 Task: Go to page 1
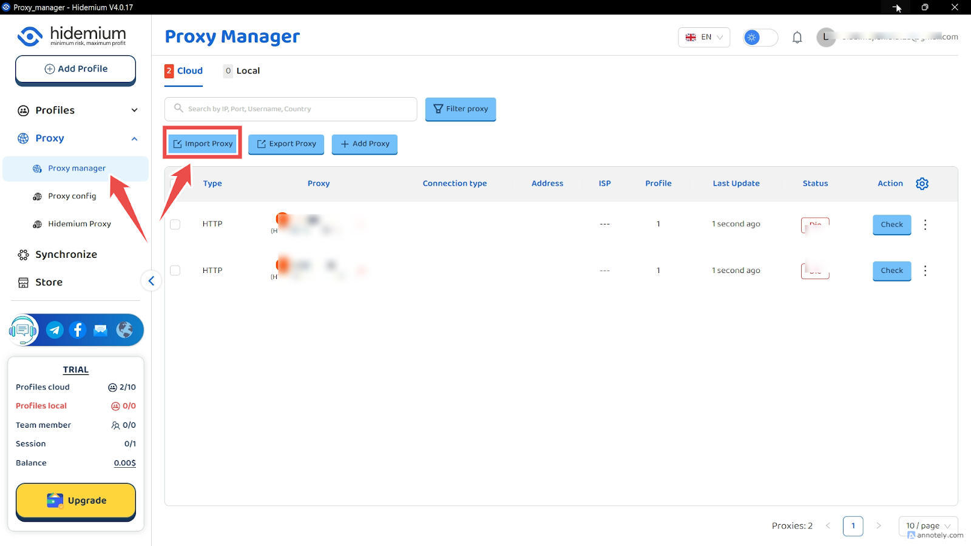click(x=853, y=526)
